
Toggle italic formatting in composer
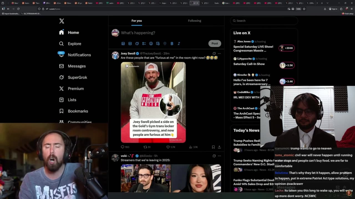pyautogui.click(x=179, y=43)
